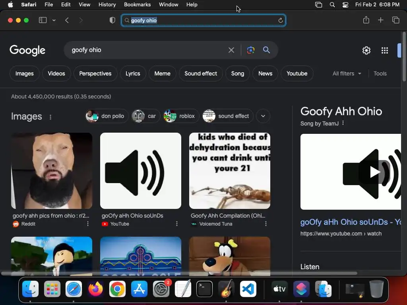Image resolution: width=407 pixels, height=305 pixels.
Task: Search by image with Google Lens icon
Action: 250,50
